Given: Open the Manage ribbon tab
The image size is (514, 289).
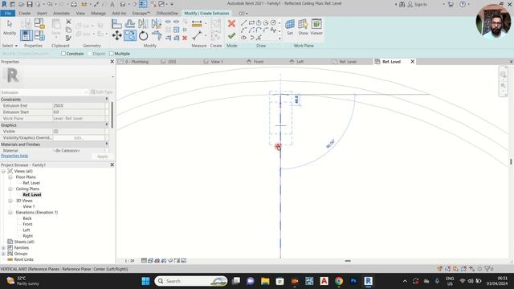Looking at the screenshot, I should point(98,13).
